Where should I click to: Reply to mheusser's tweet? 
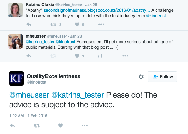(x=29, y=56)
